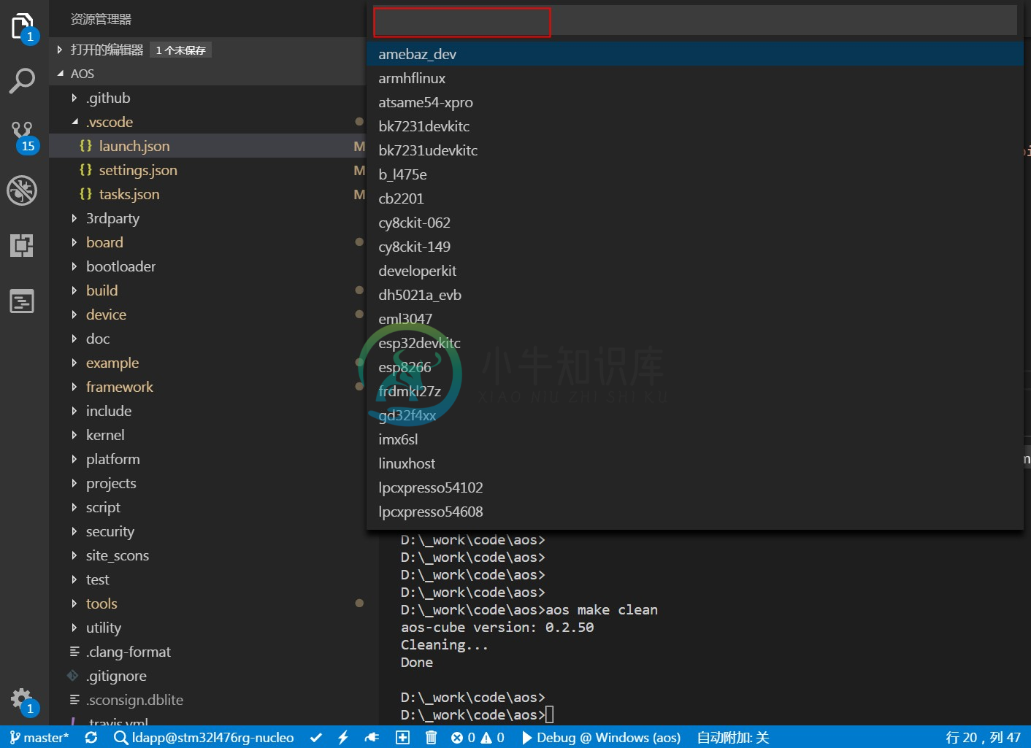Toggle the auto attach status bar entry
The height and width of the screenshot is (748, 1031).
coord(732,738)
